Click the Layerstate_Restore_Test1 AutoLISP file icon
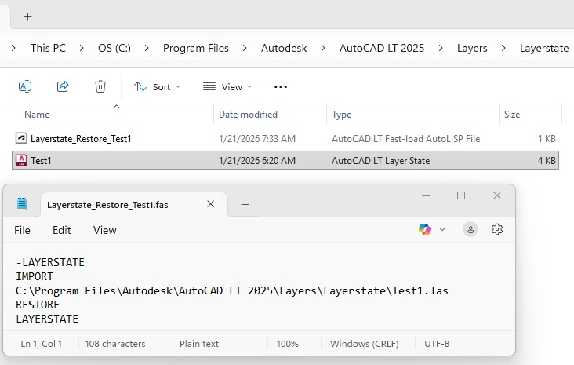 [x=21, y=138]
